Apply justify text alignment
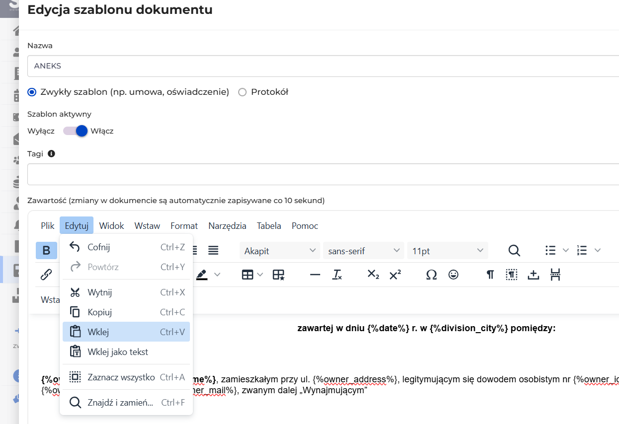This screenshot has width=619, height=424. (x=213, y=251)
